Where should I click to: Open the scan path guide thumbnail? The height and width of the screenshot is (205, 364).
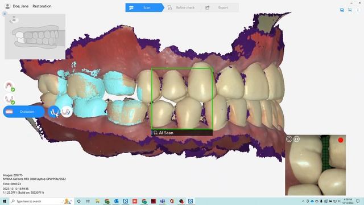(x=35, y=36)
